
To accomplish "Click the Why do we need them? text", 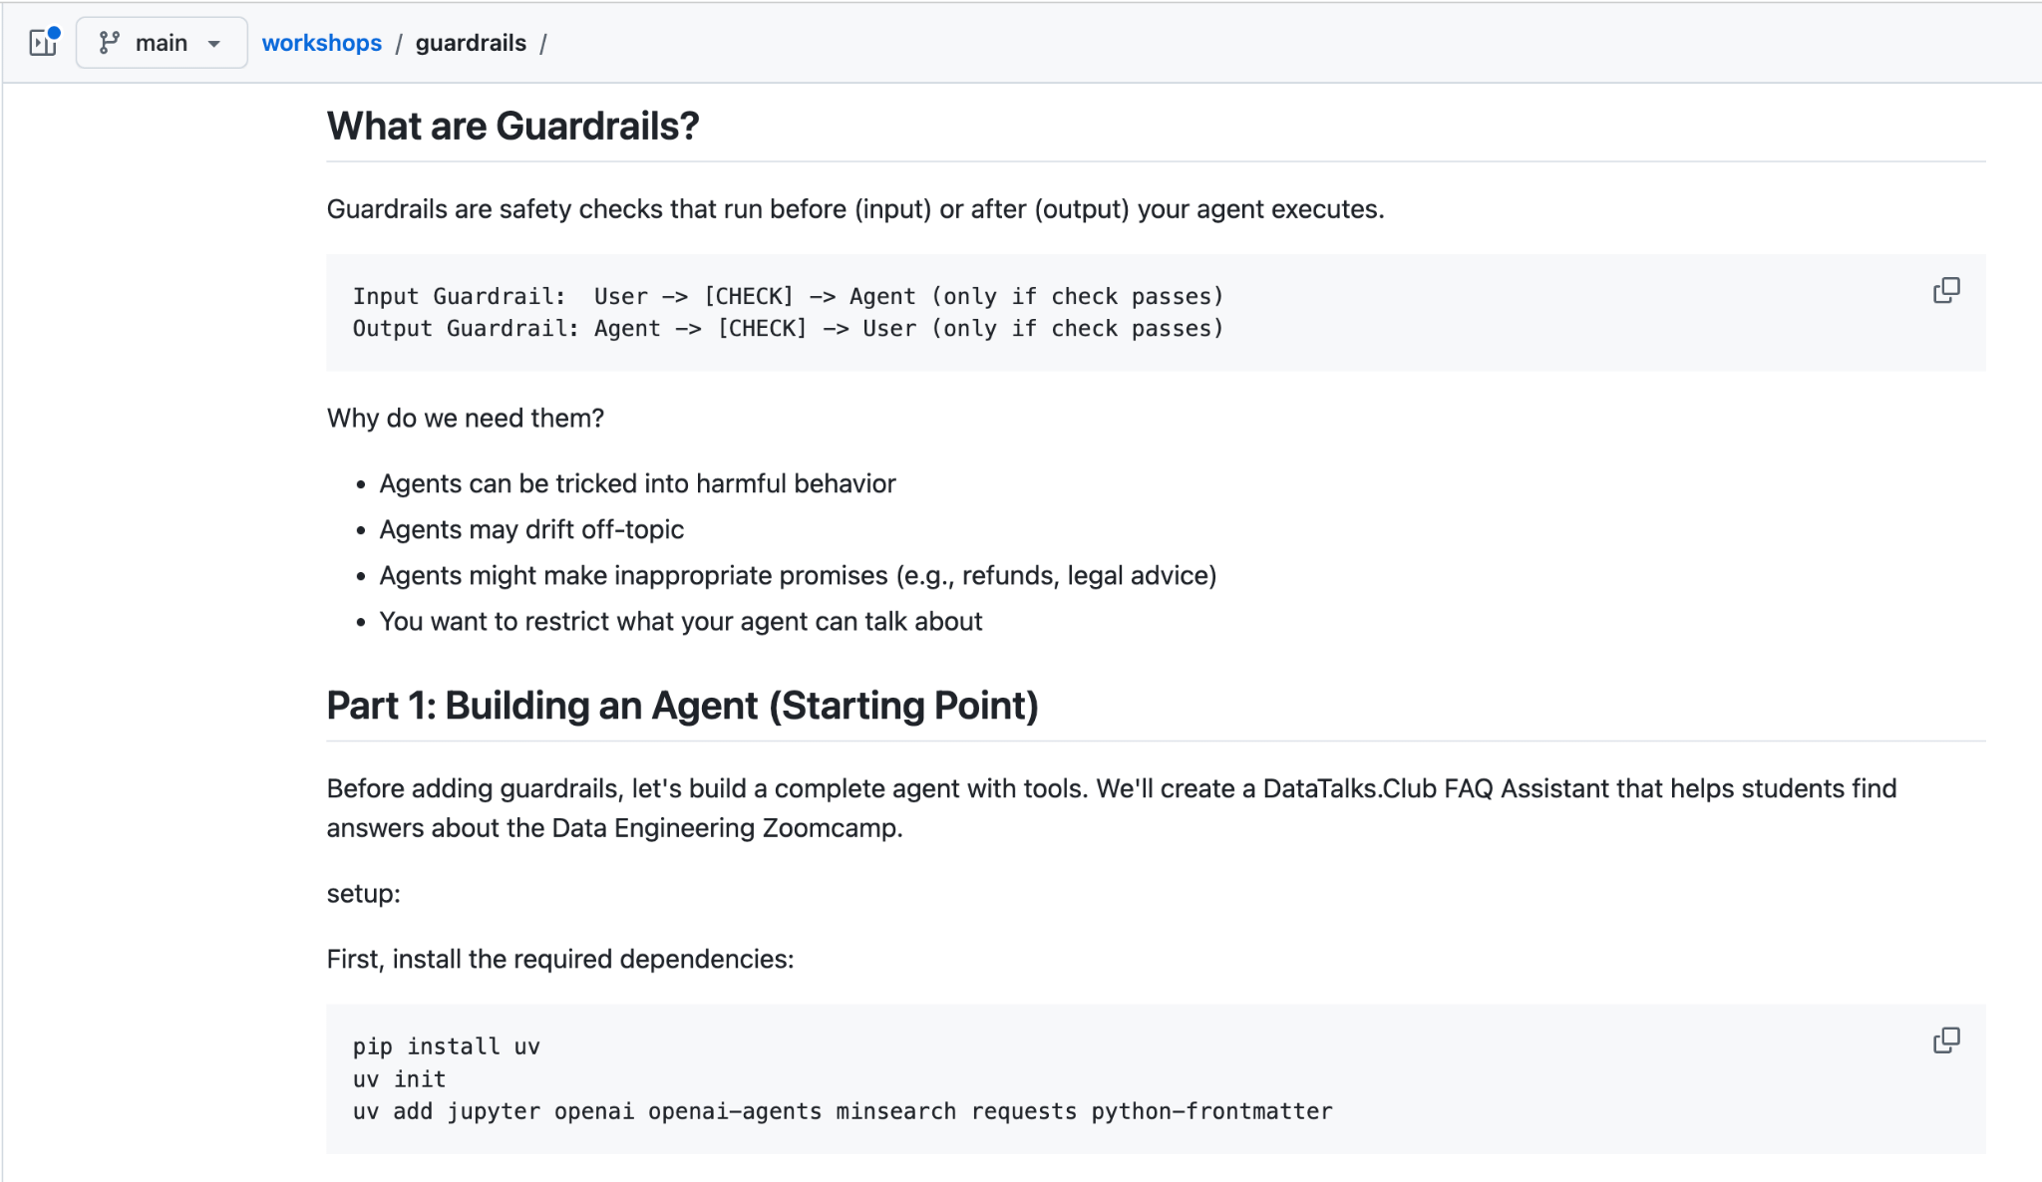I will [x=466, y=418].
